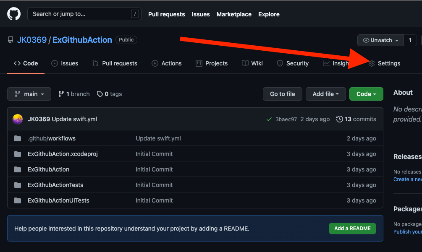Viewport: 422px width, 252px height.
Task: Click folder icon of ExGithubActionTests row
Action: 18,185
